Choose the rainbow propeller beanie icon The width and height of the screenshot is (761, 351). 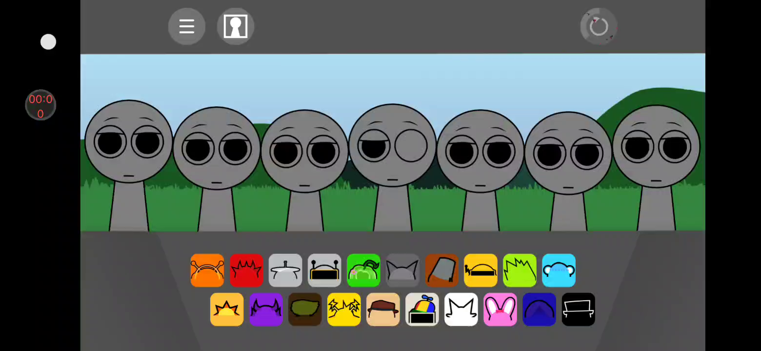[422, 310]
